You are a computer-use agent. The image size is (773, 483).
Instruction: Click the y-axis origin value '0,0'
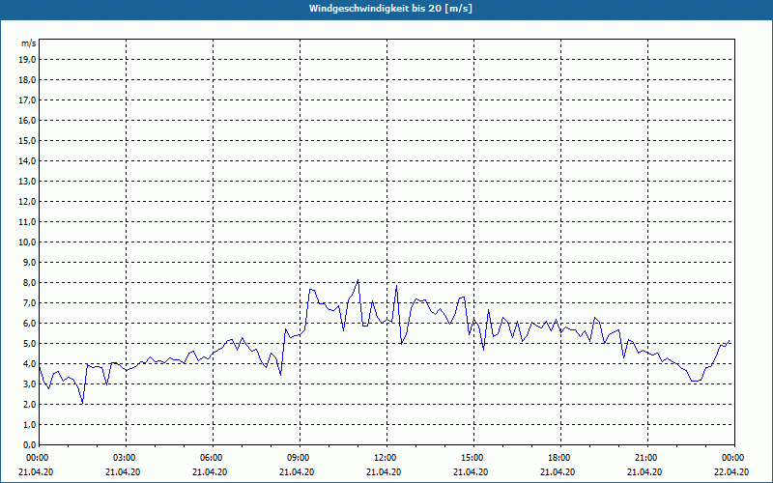30,445
